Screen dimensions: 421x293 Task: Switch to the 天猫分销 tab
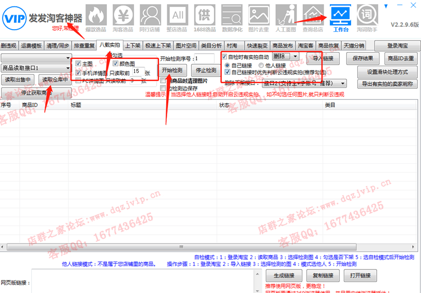(354, 46)
